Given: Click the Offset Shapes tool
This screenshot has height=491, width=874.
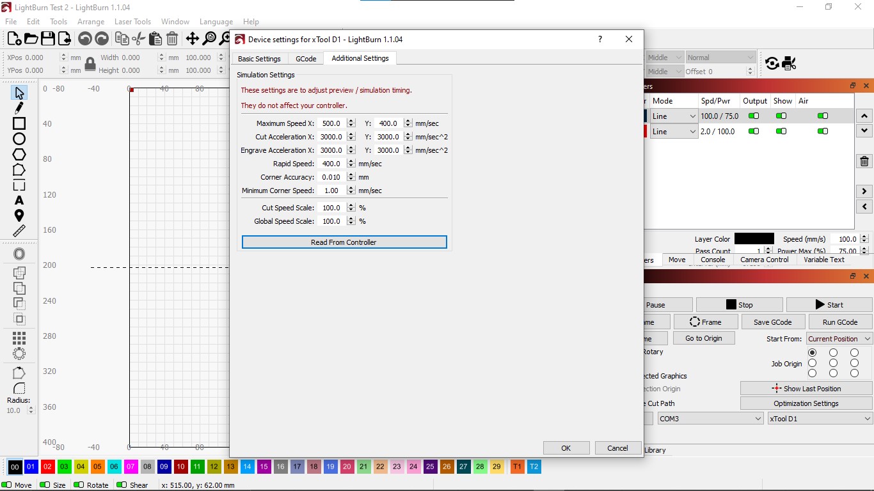Looking at the screenshot, I should [x=19, y=254].
